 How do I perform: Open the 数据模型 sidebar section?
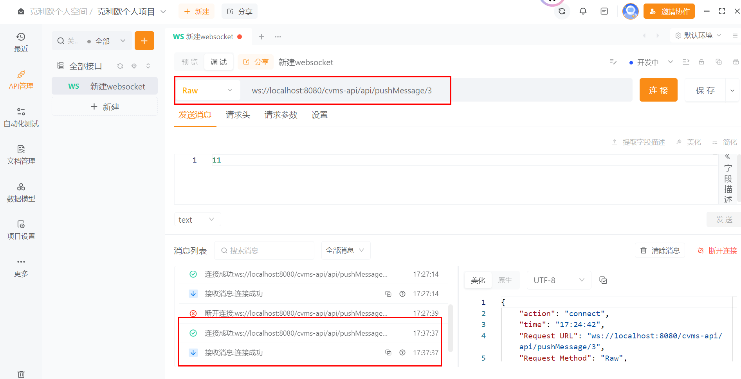pyautogui.click(x=21, y=193)
